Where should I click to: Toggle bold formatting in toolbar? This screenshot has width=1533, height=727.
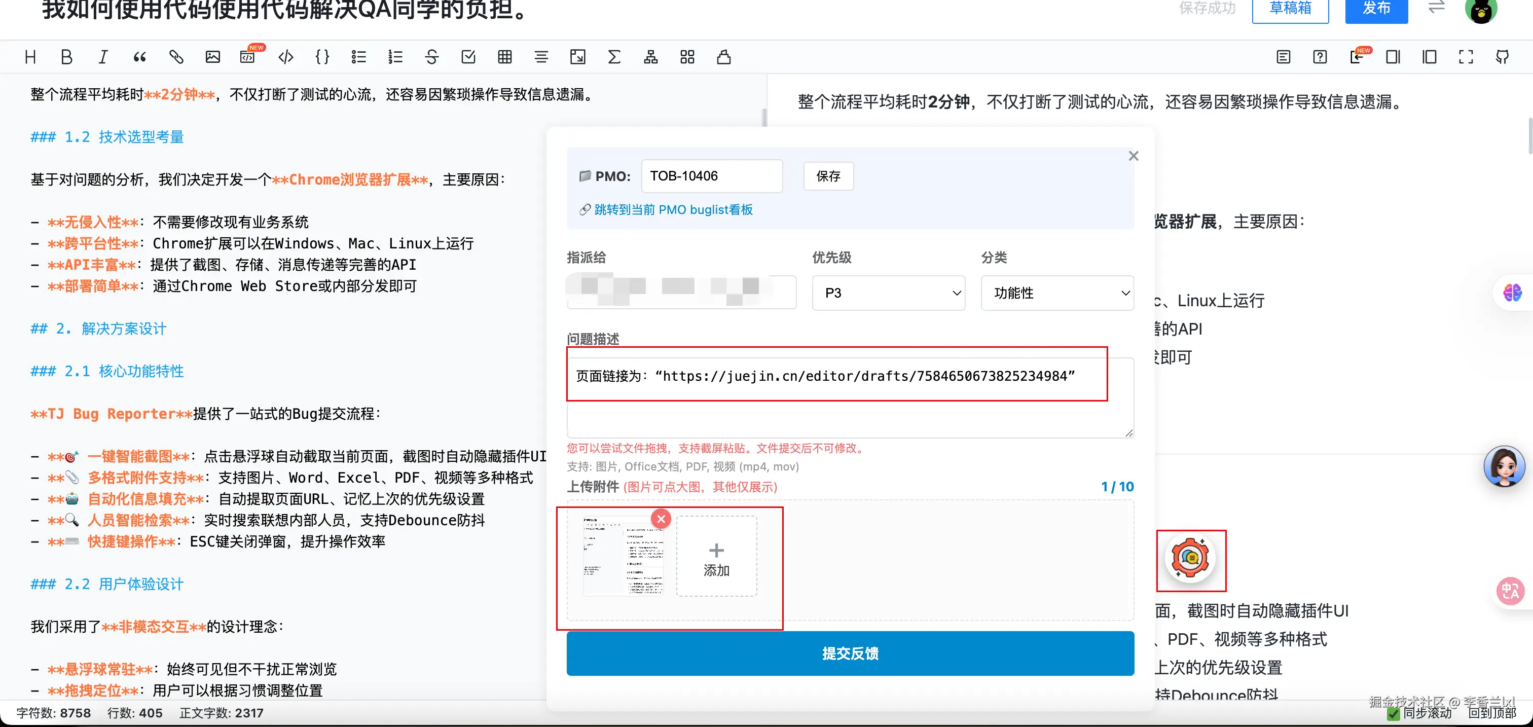[66, 57]
